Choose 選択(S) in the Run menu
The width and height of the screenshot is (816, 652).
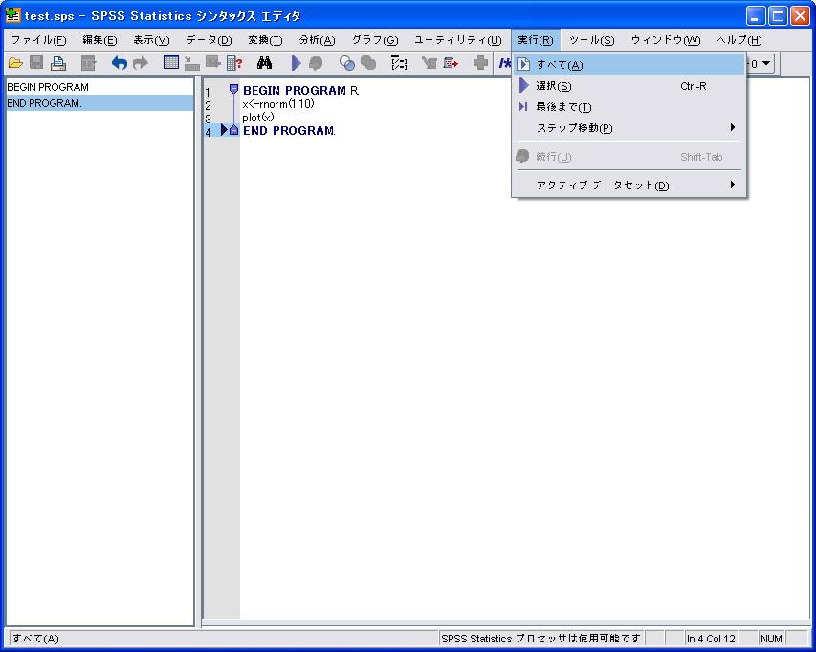click(x=554, y=86)
